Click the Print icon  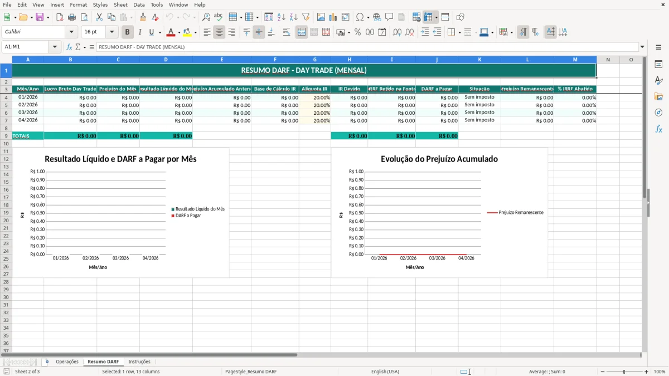coord(72,17)
